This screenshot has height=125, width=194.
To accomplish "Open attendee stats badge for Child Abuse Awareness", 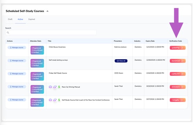I will pyautogui.click(x=37, y=50).
